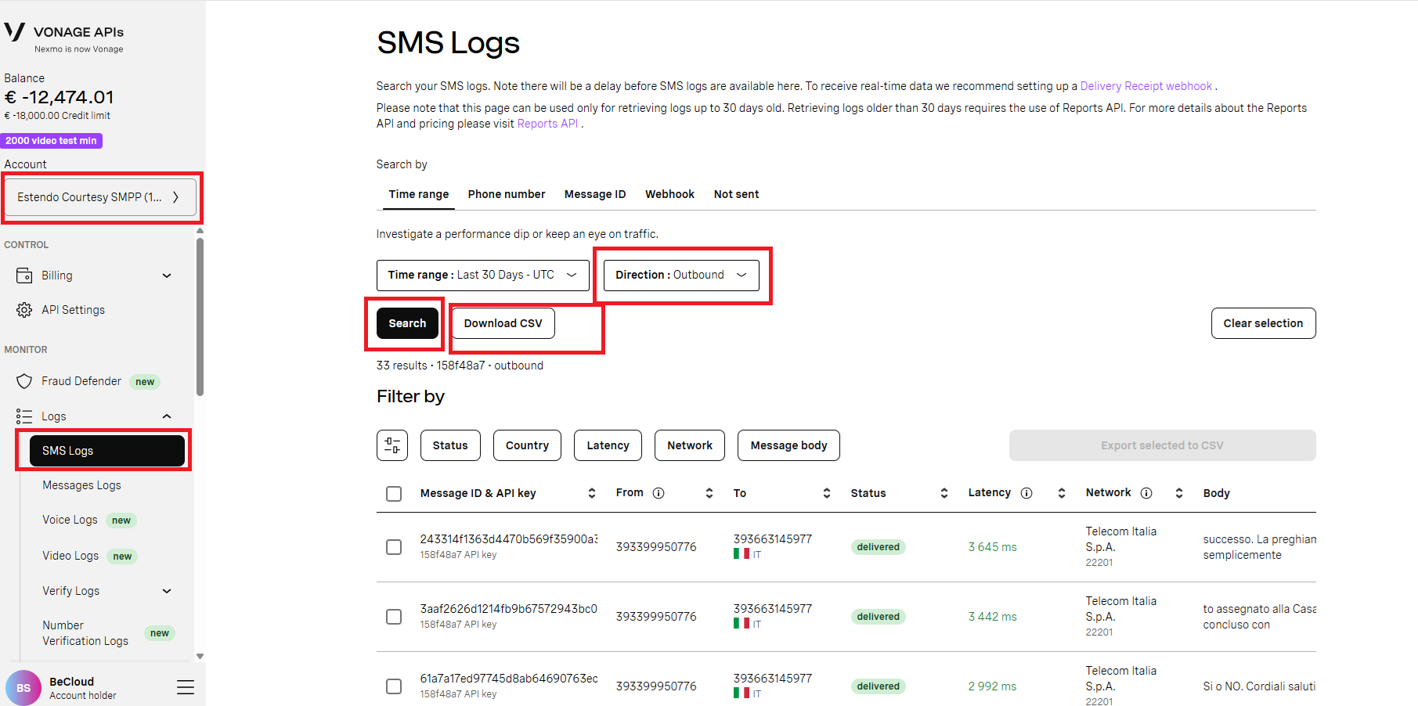
Task: Click the Vonage APIs logo
Action: pyautogui.click(x=63, y=37)
